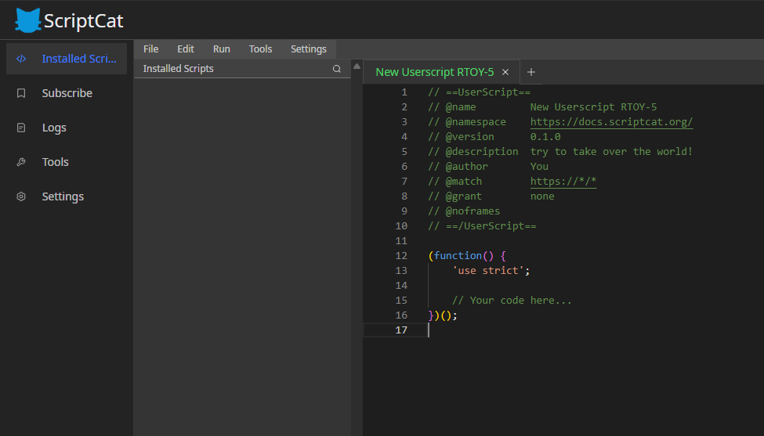Click the @name metadata line

click(542, 106)
